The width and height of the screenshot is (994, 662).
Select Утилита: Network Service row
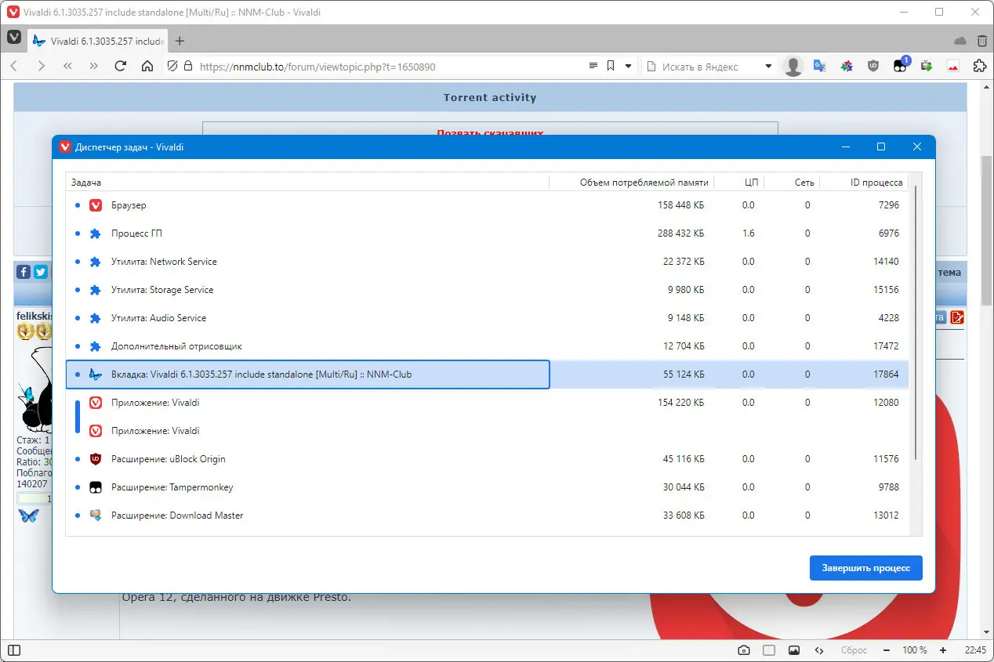click(x=487, y=262)
